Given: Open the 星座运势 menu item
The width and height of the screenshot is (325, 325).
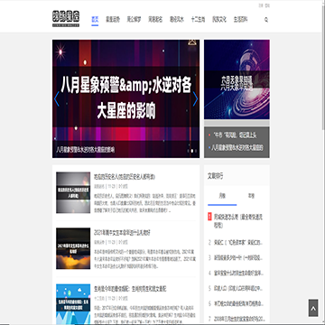Looking at the screenshot, I should [113, 20].
